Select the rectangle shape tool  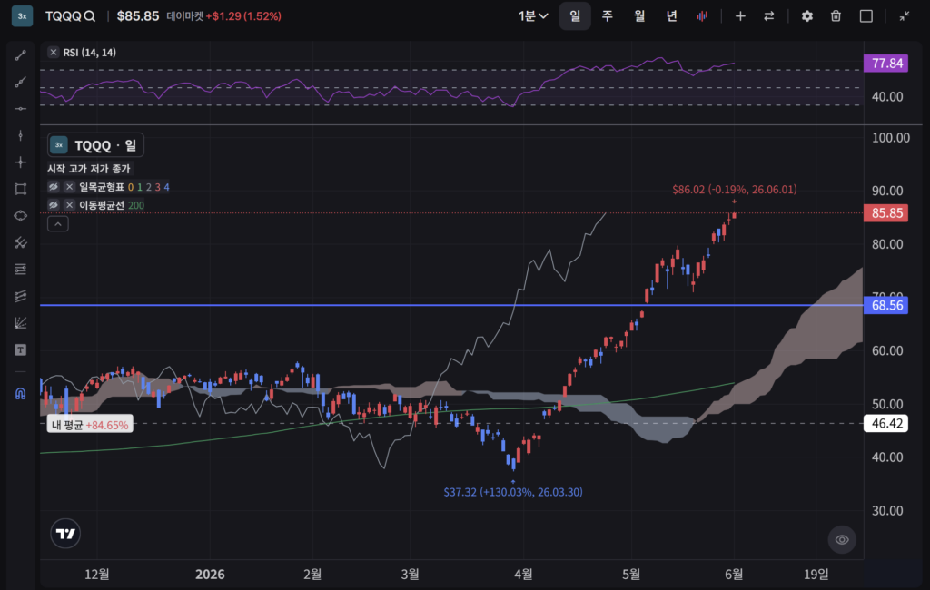point(20,189)
